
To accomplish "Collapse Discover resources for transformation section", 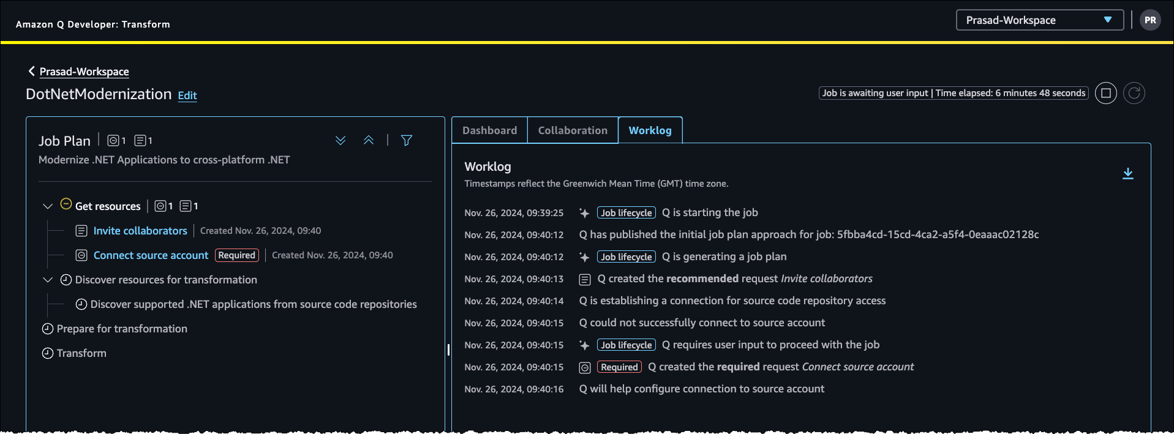I will pos(48,280).
